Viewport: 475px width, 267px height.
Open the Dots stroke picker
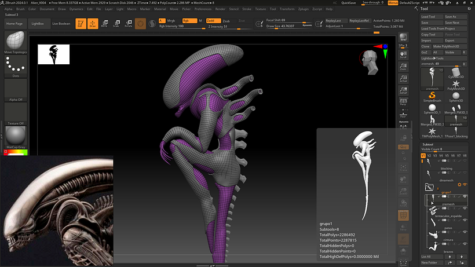pos(16,66)
